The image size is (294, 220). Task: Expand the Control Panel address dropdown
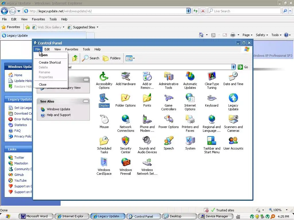pyautogui.click(x=233, y=67)
